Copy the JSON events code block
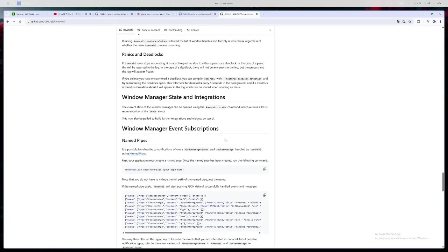The image size is (448, 252). (265, 195)
